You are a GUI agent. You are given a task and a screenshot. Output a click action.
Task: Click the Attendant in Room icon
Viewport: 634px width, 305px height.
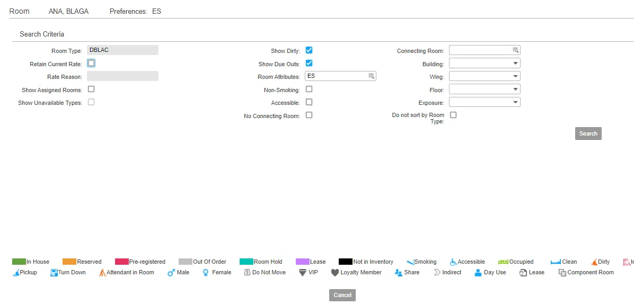click(102, 273)
